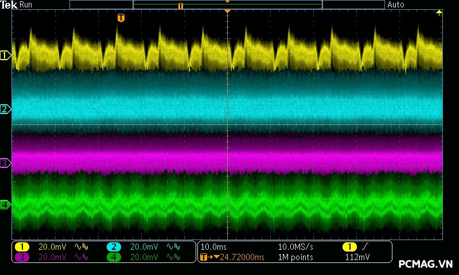
Task: Click the 10.0MS/s sample rate readout
Action: tap(296, 246)
